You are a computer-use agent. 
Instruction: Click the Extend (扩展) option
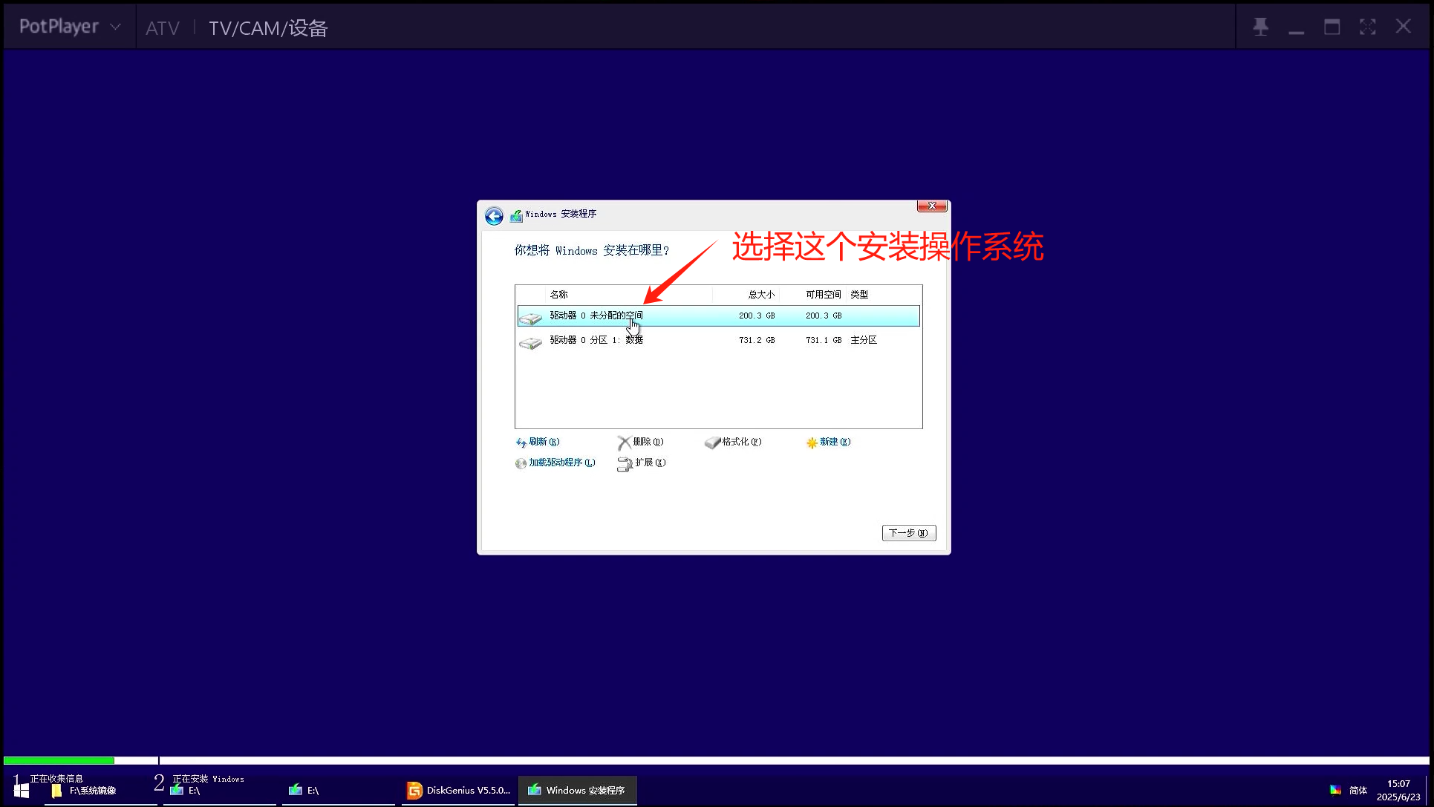click(x=642, y=463)
